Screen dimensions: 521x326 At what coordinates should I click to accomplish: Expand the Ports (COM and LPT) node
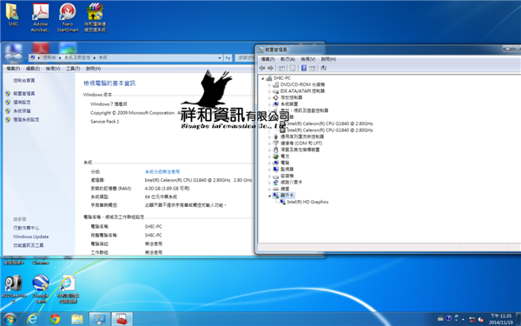269,143
